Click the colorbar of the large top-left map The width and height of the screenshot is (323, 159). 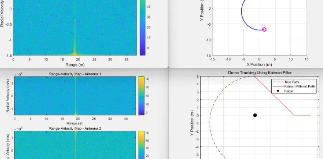143,28
